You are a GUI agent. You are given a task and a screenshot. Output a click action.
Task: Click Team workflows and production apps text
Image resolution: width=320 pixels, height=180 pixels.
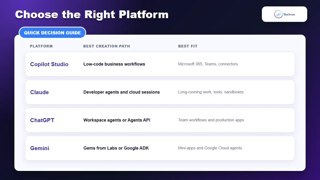pos(211,120)
